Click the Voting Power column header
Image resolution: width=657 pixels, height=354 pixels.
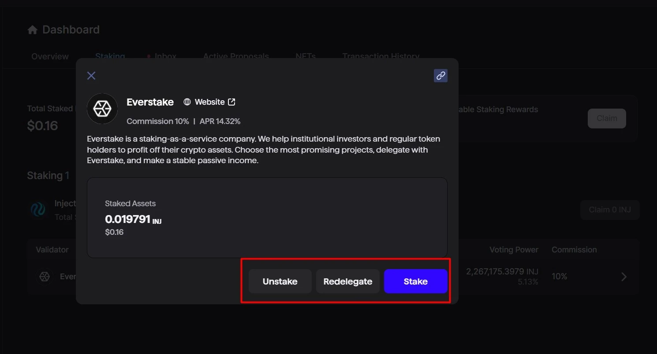pyautogui.click(x=514, y=250)
